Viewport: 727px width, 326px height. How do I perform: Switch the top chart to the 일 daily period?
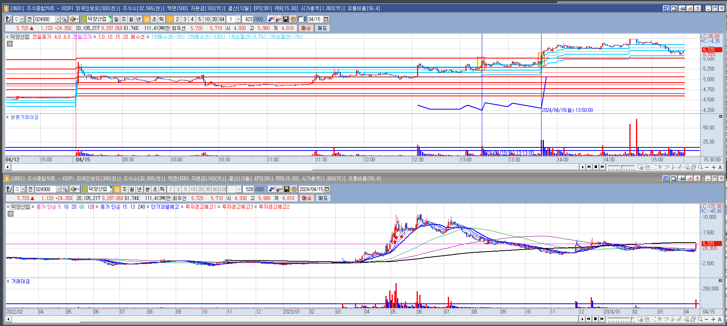point(116,19)
